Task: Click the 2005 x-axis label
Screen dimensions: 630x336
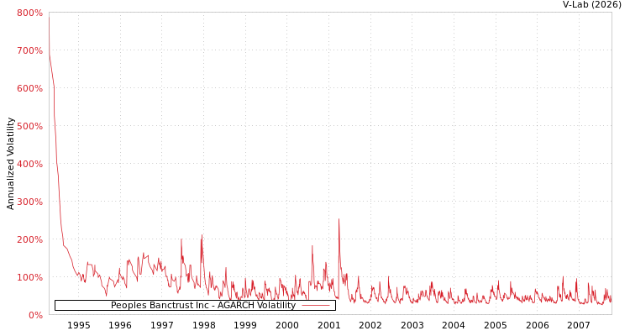Action: 496,325
